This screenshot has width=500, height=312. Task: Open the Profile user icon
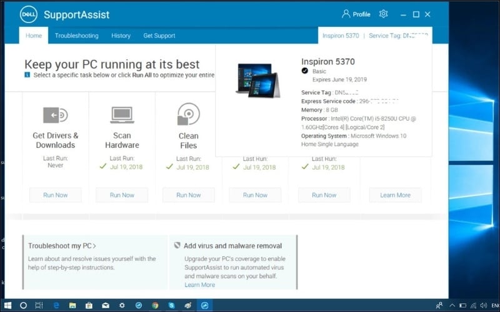coord(346,14)
